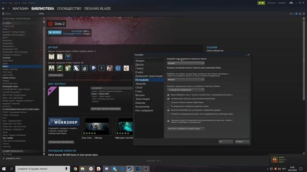Open Yandex Browser from the taskbar
This screenshot has width=307, height=172.
(x=91, y=169)
